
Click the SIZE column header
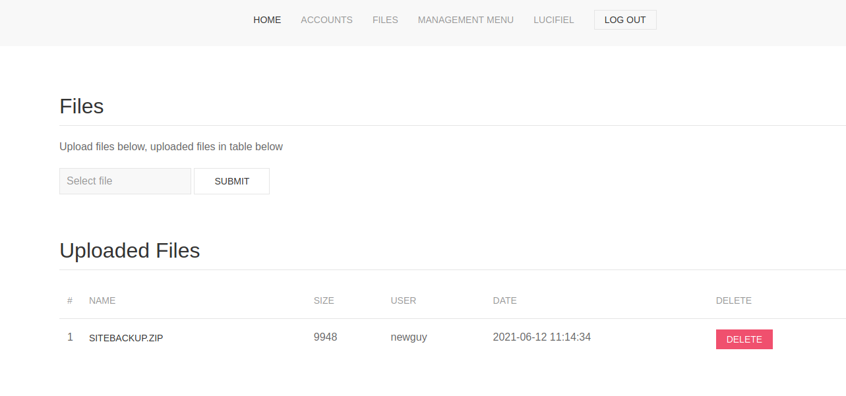(324, 300)
